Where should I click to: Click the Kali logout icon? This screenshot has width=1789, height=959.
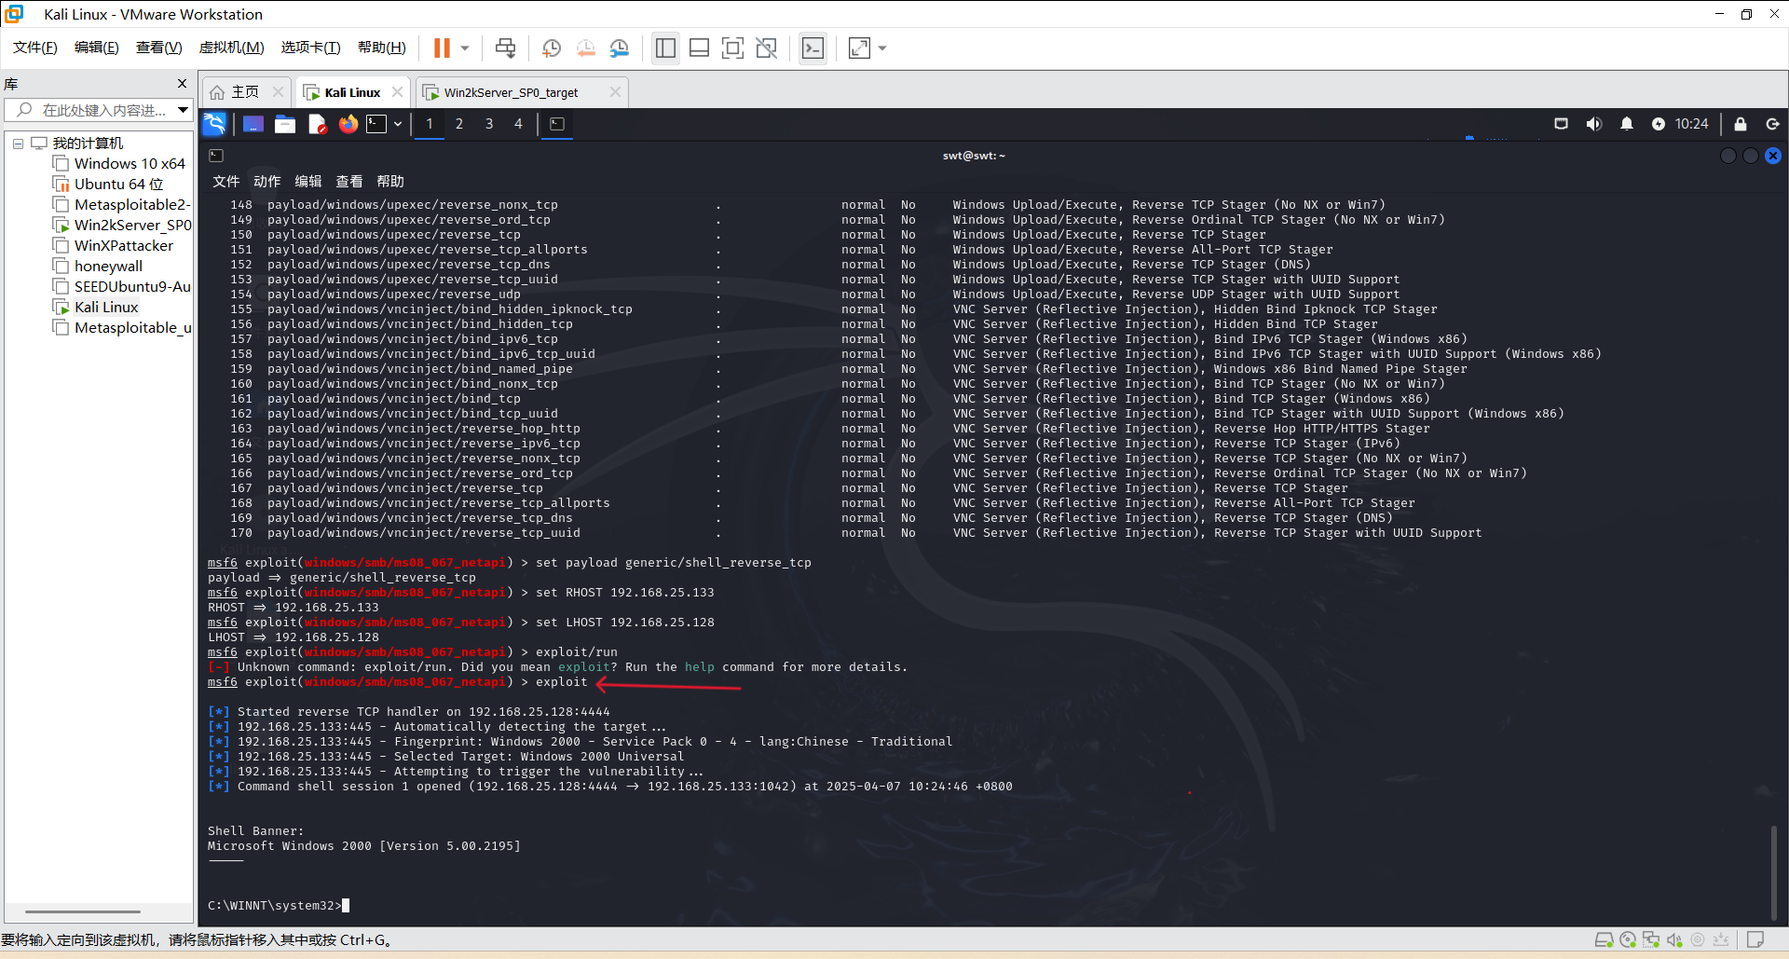pos(1772,124)
